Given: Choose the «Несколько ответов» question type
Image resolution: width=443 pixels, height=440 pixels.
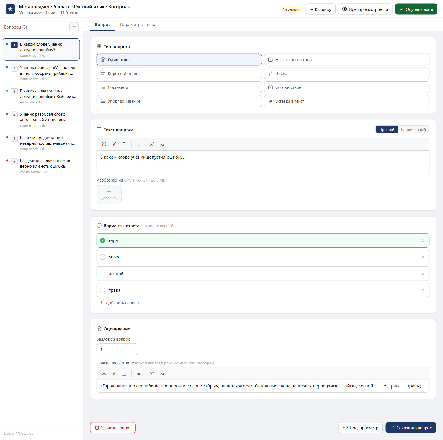Looking at the screenshot, I should click(347, 59).
